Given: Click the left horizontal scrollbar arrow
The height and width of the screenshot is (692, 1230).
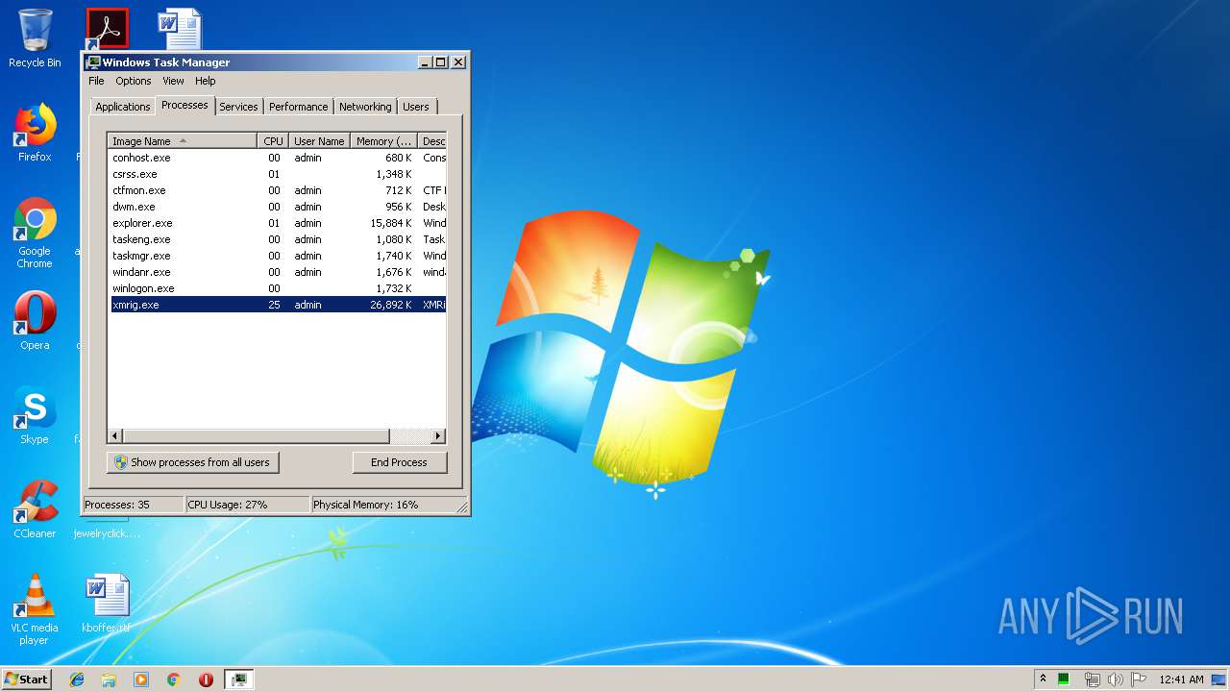Looking at the screenshot, I should point(115,436).
